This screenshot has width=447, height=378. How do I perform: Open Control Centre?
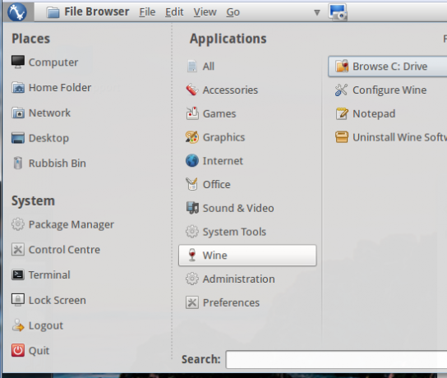[56, 250]
